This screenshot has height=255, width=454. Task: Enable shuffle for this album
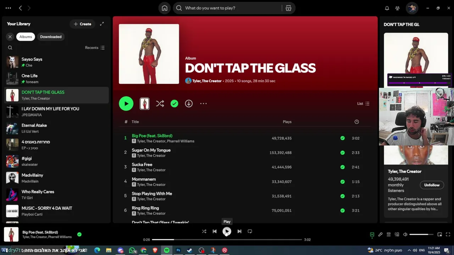pos(160,103)
